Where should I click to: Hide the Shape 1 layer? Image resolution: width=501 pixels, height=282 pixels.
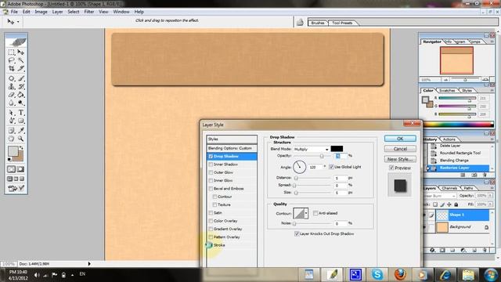pos(425,215)
